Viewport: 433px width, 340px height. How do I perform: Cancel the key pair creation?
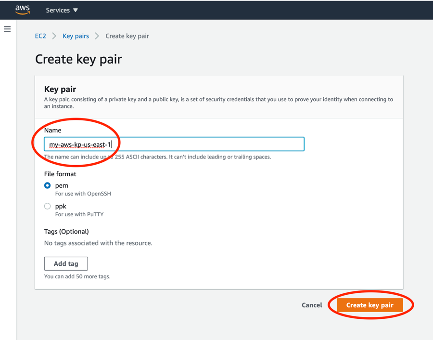click(312, 305)
